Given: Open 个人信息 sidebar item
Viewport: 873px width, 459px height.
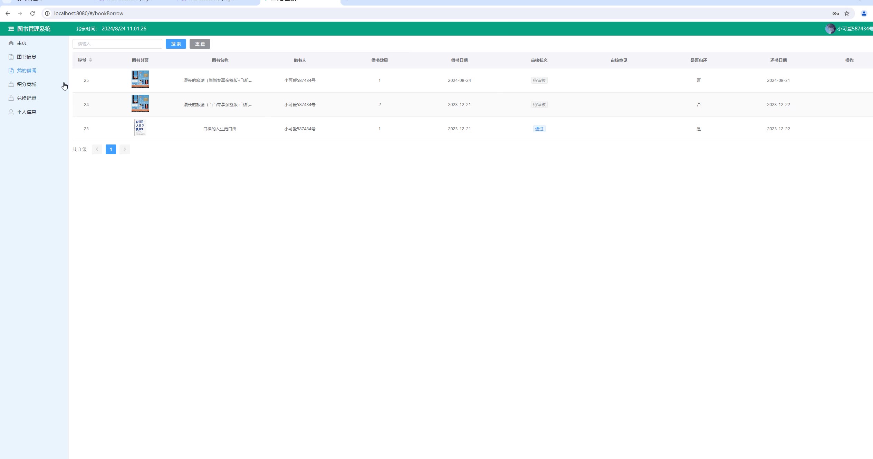Looking at the screenshot, I should [27, 112].
